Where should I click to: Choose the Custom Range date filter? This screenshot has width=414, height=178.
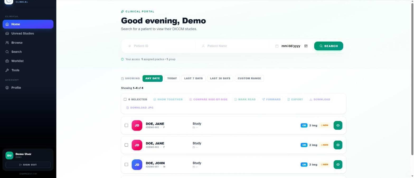coord(249,78)
